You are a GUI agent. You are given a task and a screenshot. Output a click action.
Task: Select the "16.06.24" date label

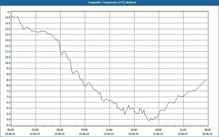pyautogui.click(x=208, y=134)
